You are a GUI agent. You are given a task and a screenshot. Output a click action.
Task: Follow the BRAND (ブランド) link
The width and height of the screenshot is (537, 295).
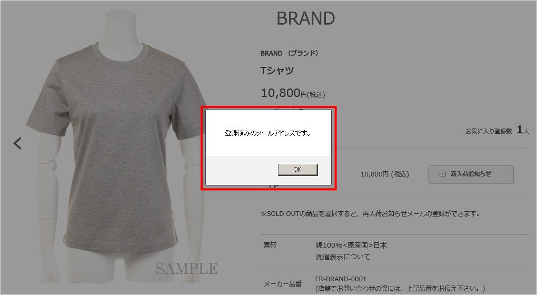tap(290, 53)
